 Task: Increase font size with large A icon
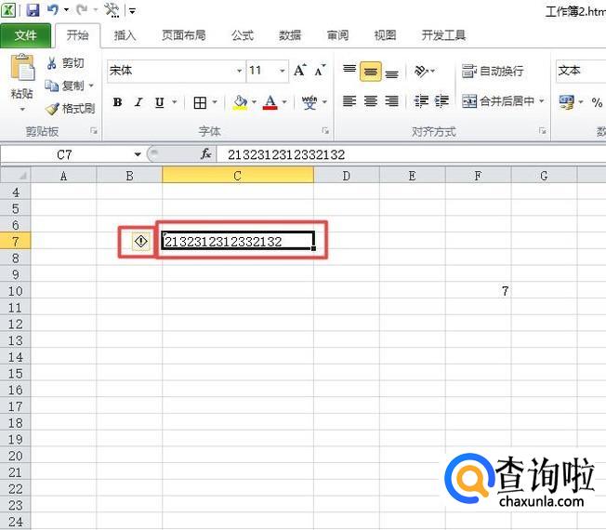point(300,71)
